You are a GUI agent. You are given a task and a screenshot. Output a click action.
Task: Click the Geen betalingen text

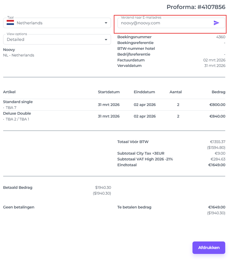[x=19, y=207]
